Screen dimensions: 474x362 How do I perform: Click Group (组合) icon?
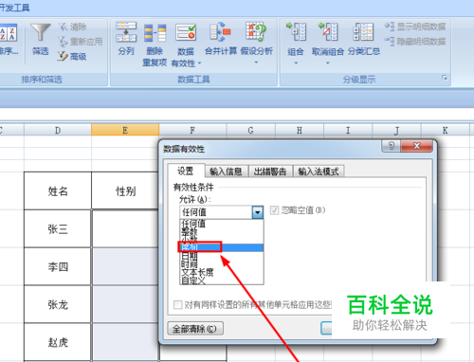(x=296, y=31)
